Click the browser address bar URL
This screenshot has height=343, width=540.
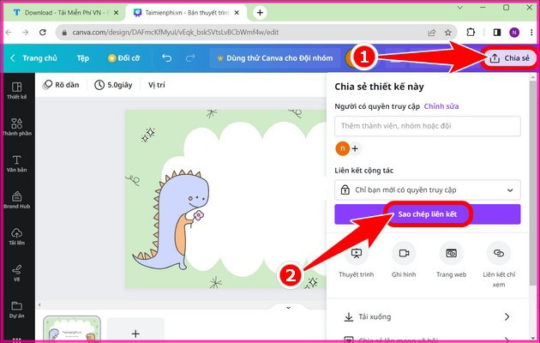click(176, 33)
